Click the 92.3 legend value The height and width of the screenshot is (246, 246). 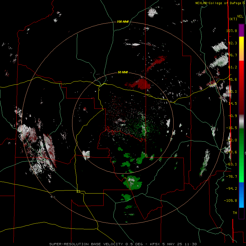point(233,43)
